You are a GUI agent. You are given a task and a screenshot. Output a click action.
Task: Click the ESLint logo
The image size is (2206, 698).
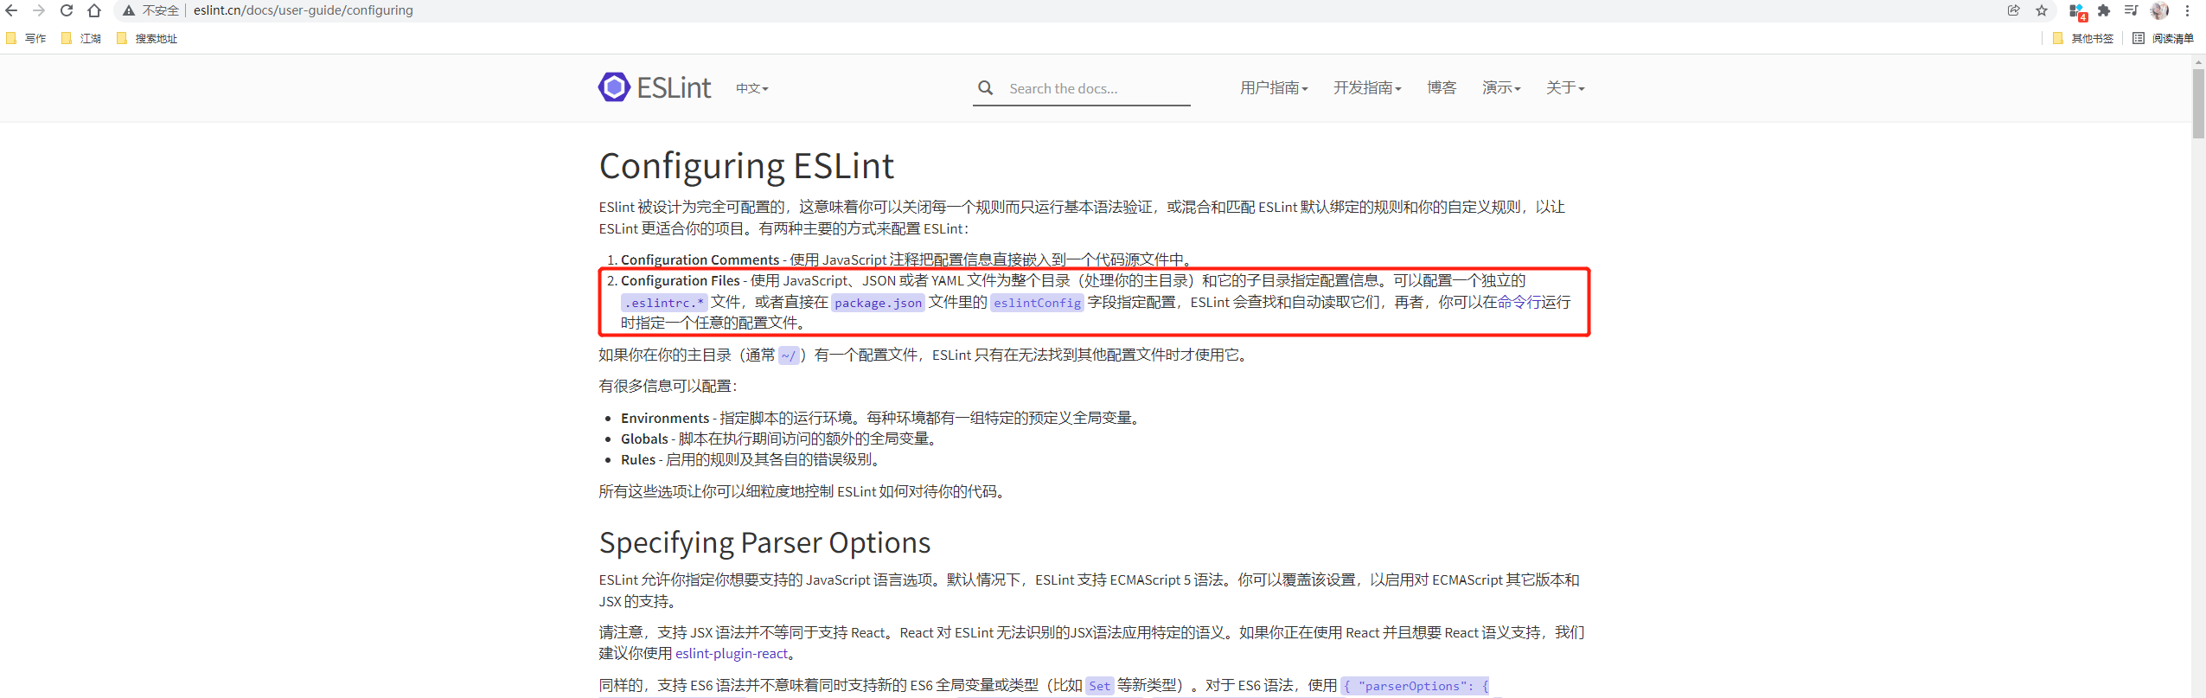(x=655, y=87)
